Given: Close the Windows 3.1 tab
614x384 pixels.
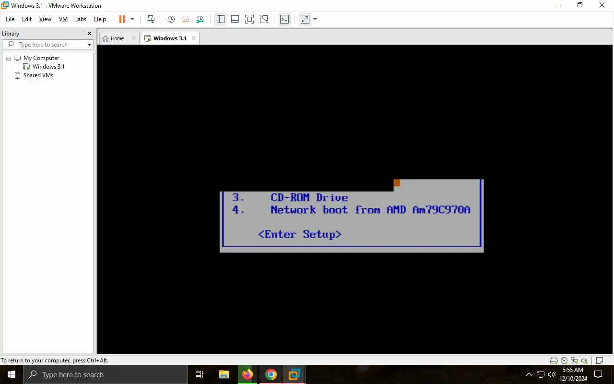Looking at the screenshot, I should click(x=194, y=38).
